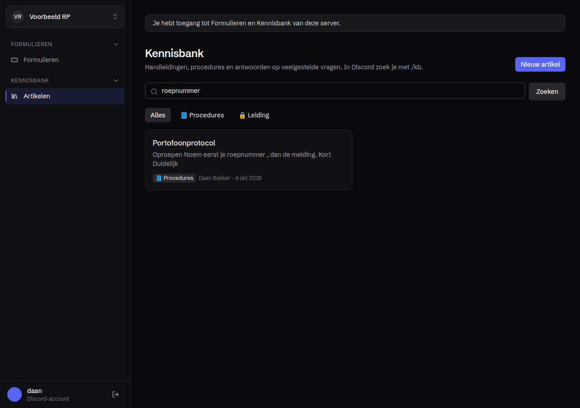Select the Leiding filter tab
The width and height of the screenshot is (580, 408).
(x=254, y=115)
